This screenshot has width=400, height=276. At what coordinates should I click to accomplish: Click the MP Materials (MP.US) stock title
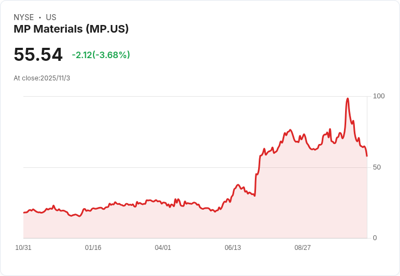coord(71,29)
